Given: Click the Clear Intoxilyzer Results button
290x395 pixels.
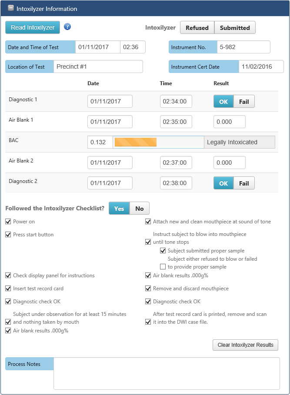Looking at the screenshot, I should click(245, 345).
